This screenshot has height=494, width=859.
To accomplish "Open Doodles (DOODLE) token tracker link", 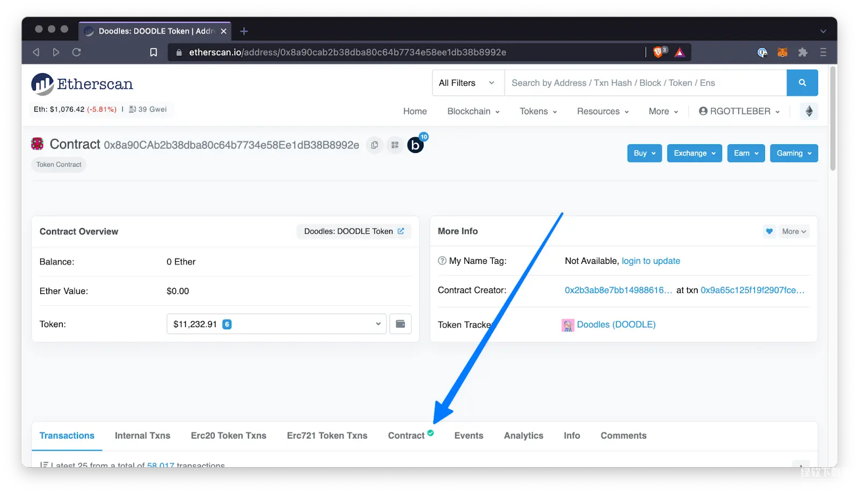I will pyautogui.click(x=616, y=325).
